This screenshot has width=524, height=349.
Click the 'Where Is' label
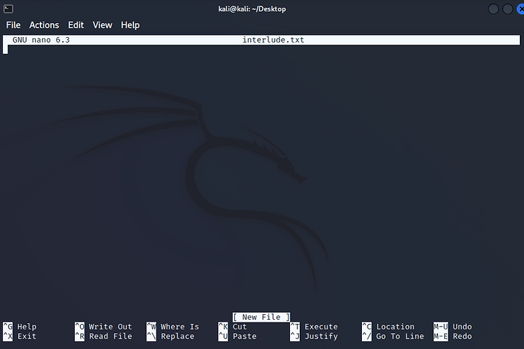coord(180,327)
